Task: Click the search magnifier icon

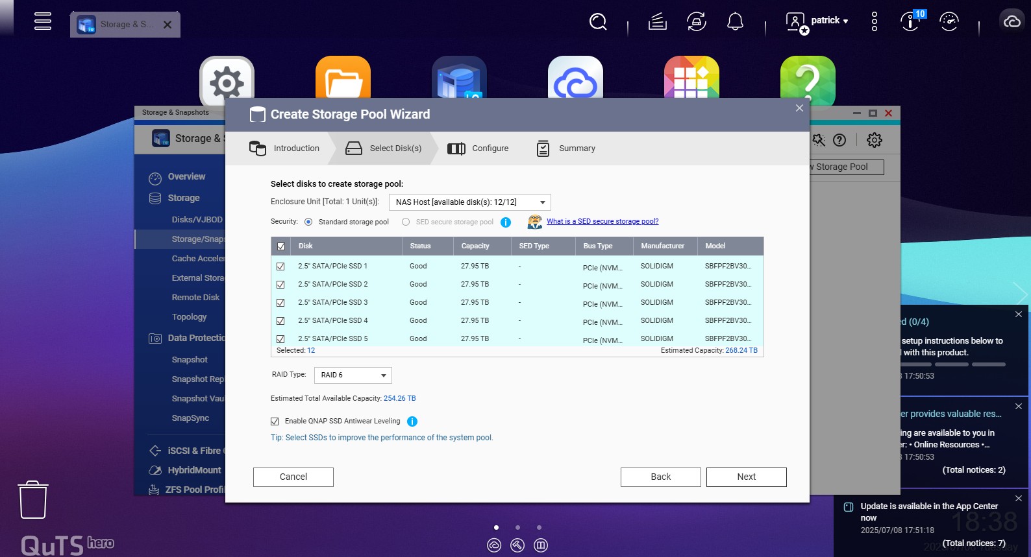Action: click(598, 22)
